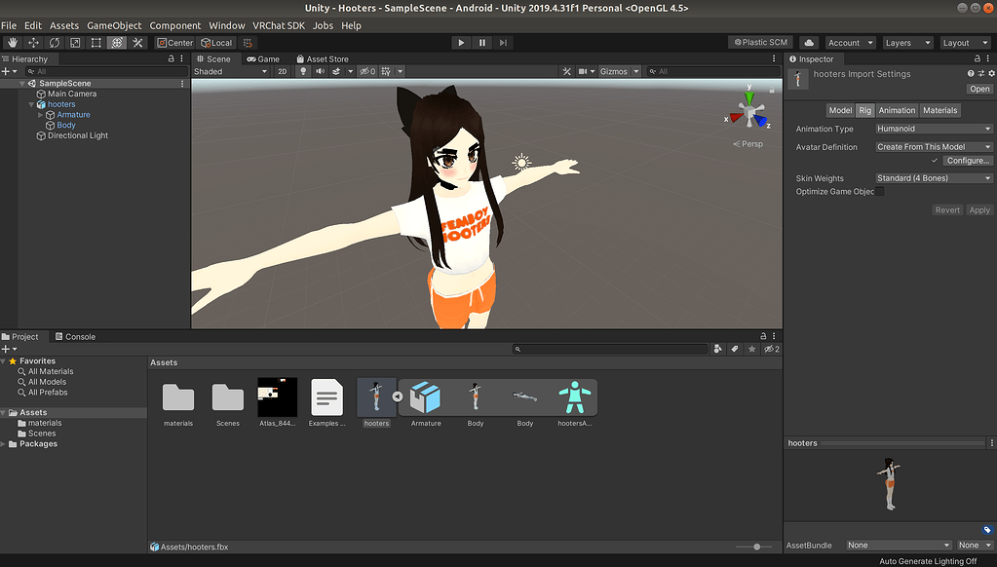Screen dimensions: 997x567
Task: Toggle 2D view mode in Scene
Action: (x=282, y=71)
